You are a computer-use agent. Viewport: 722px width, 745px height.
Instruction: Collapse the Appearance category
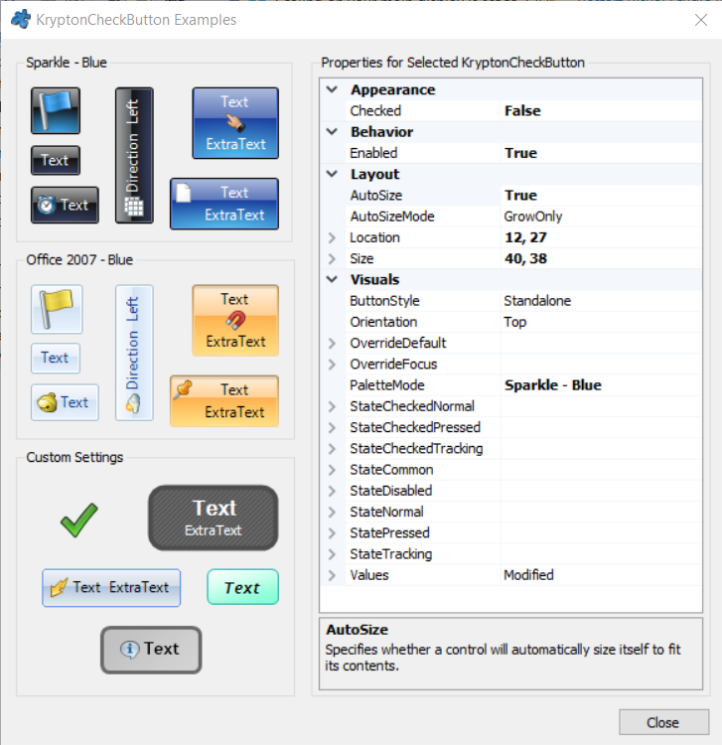pyautogui.click(x=332, y=89)
